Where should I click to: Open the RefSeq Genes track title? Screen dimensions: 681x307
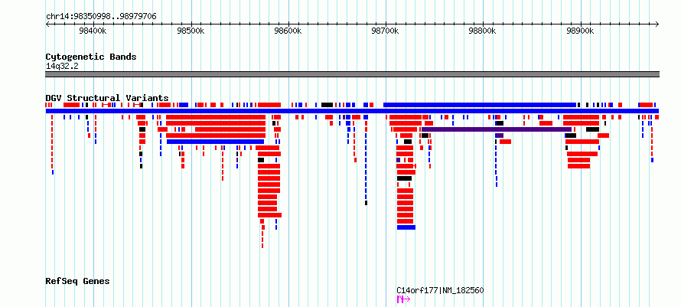click(x=77, y=281)
